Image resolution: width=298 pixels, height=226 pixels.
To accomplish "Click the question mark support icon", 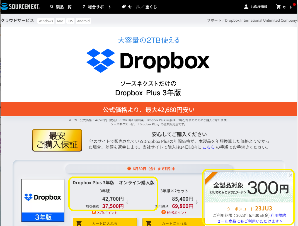I will pos(84,7).
